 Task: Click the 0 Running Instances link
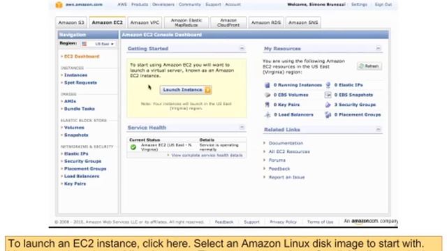[298, 85]
